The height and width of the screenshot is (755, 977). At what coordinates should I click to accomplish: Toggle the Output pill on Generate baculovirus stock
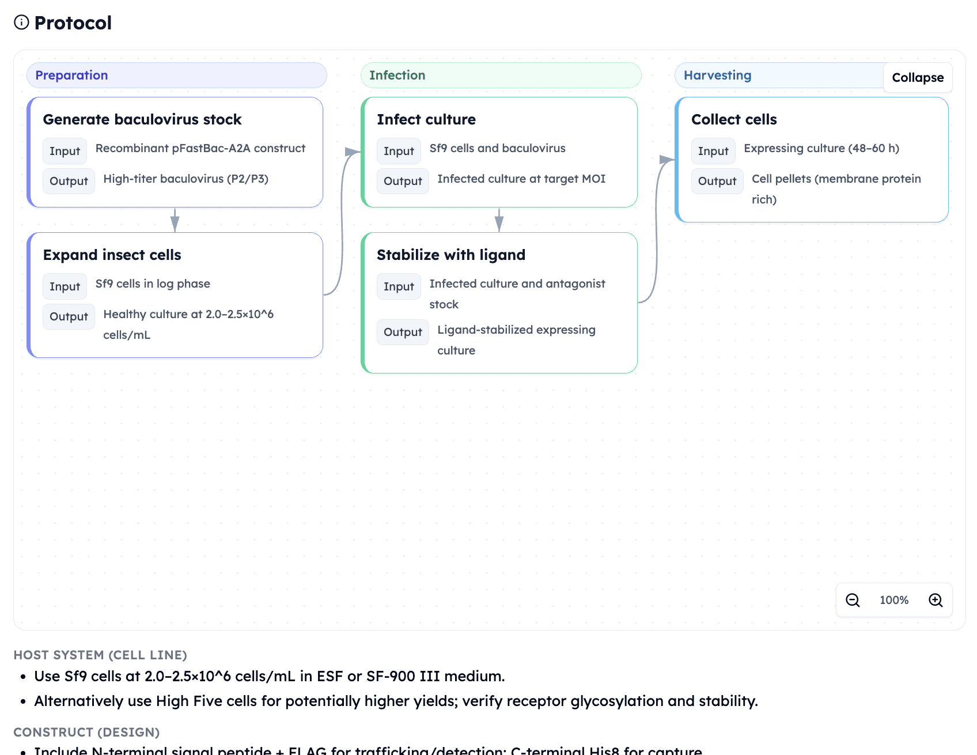click(69, 181)
